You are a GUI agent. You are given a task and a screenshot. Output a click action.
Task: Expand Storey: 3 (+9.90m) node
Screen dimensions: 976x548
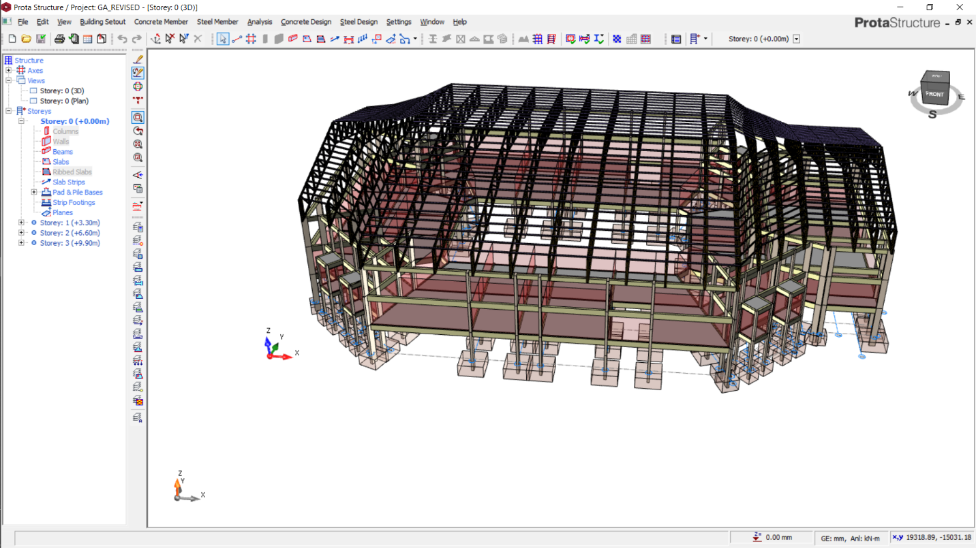click(22, 243)
